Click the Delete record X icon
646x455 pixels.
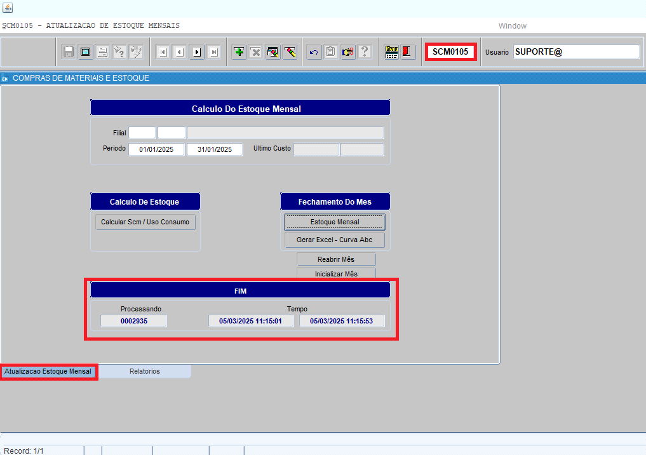click(256, 52)
